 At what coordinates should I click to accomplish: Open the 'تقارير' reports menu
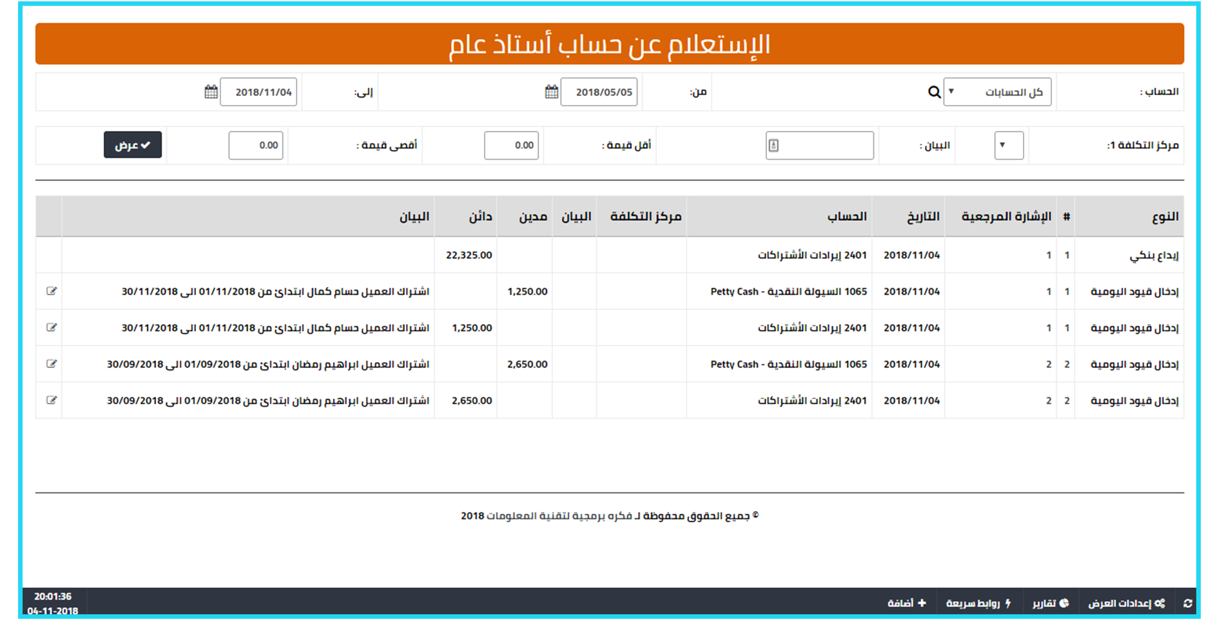pyautogui.click(x=1051, y=603)
